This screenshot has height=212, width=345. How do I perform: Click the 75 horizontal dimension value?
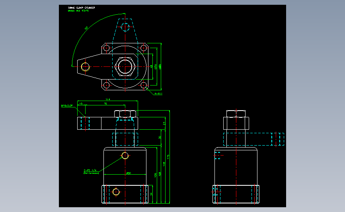[105, 103]
